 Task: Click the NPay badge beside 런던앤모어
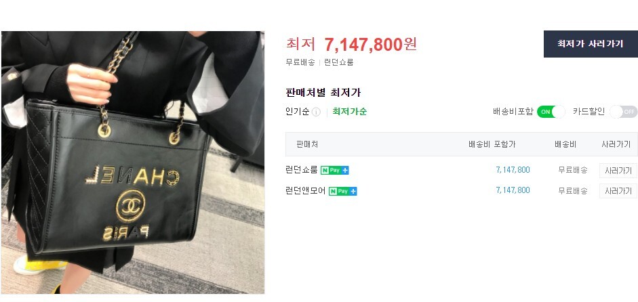pos(342,191)
